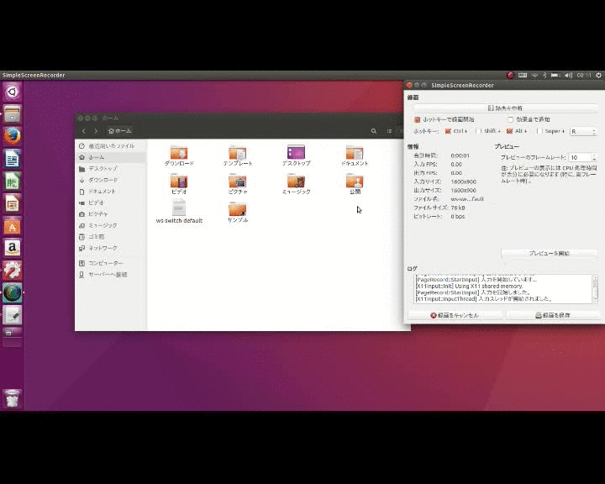
Task: Open the network indicator in top panel
Action: point(534,76)
